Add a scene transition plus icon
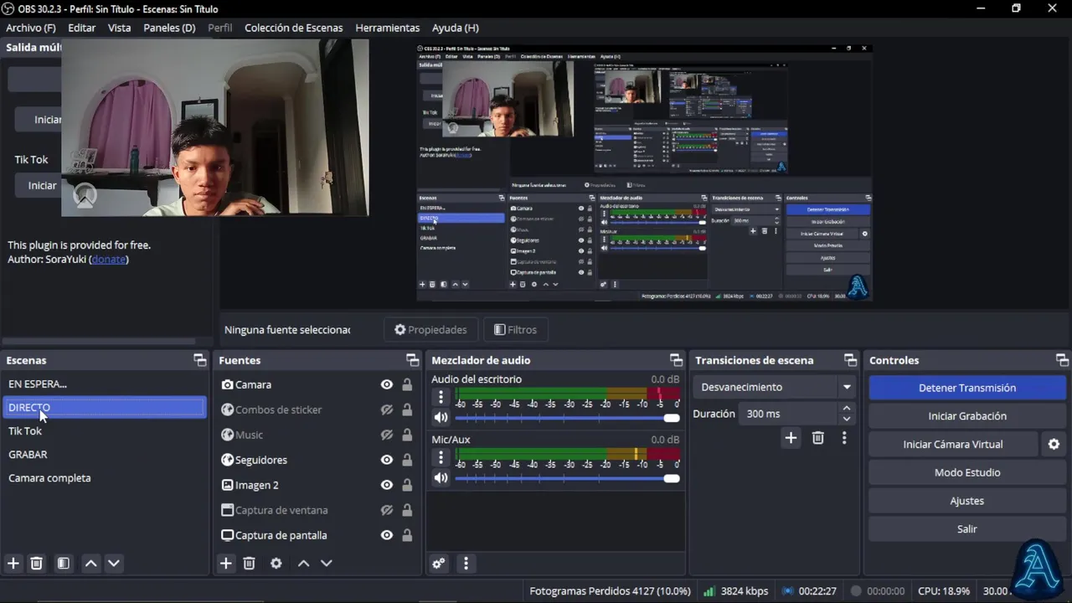Viewport: 1072px width, 603px height. click(791, 438)
